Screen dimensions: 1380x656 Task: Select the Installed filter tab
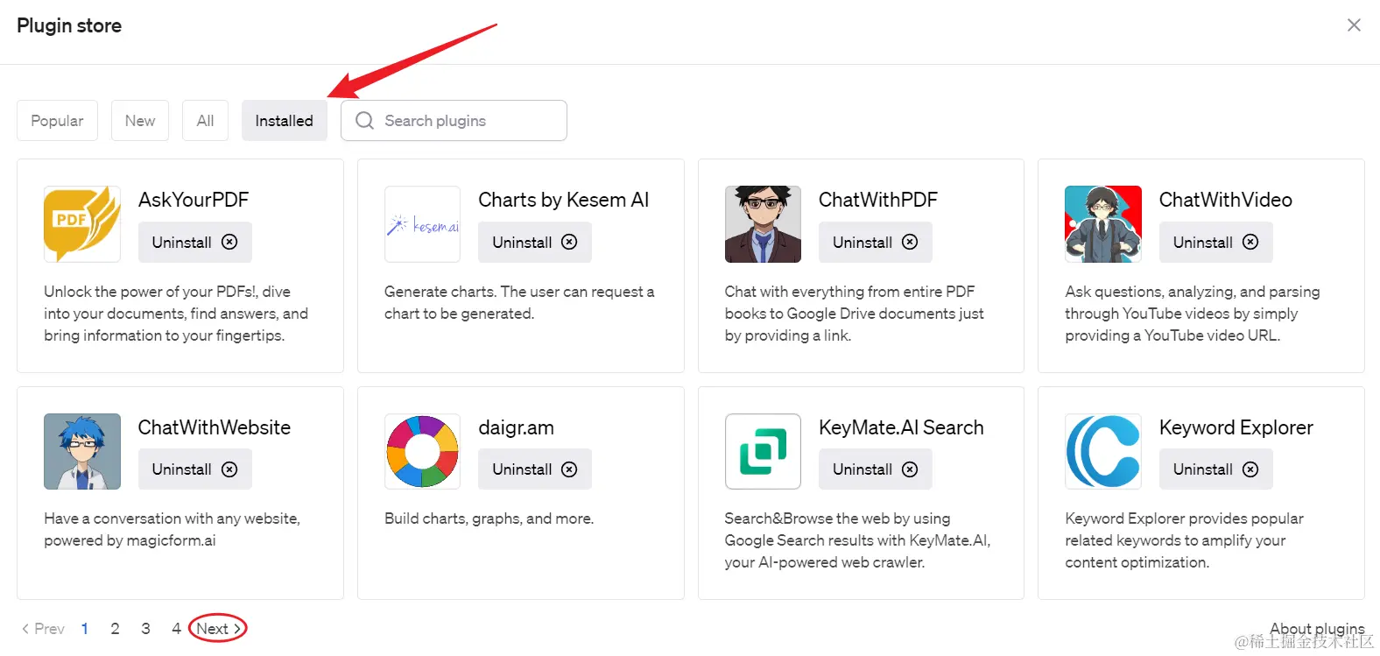coord(284,120)
